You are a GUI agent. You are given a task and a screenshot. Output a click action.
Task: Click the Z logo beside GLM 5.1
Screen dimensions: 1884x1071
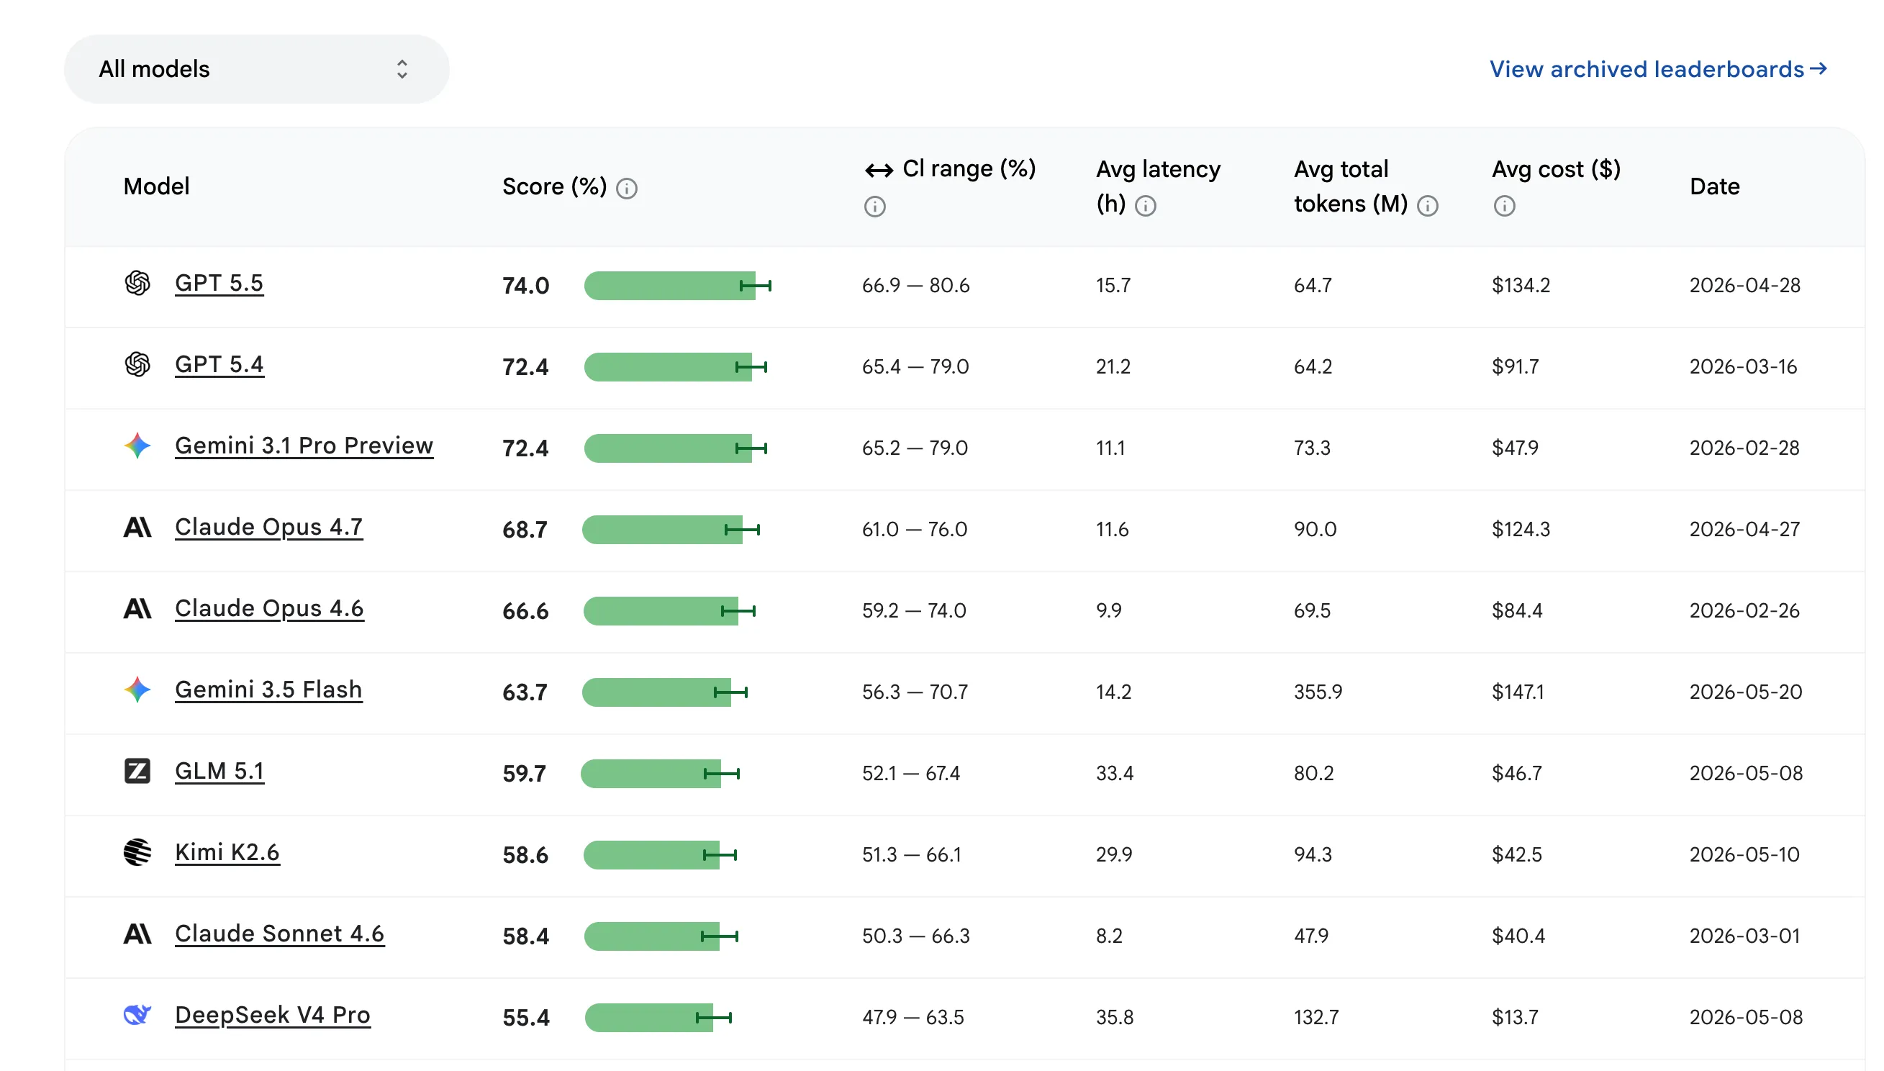pyautogui.click(x=137, y=772)
